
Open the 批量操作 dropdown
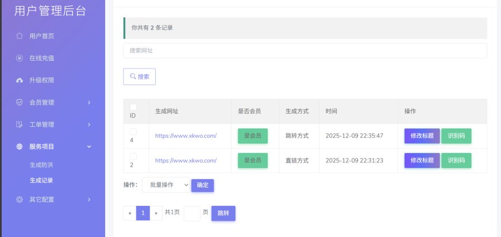(165, 185)
